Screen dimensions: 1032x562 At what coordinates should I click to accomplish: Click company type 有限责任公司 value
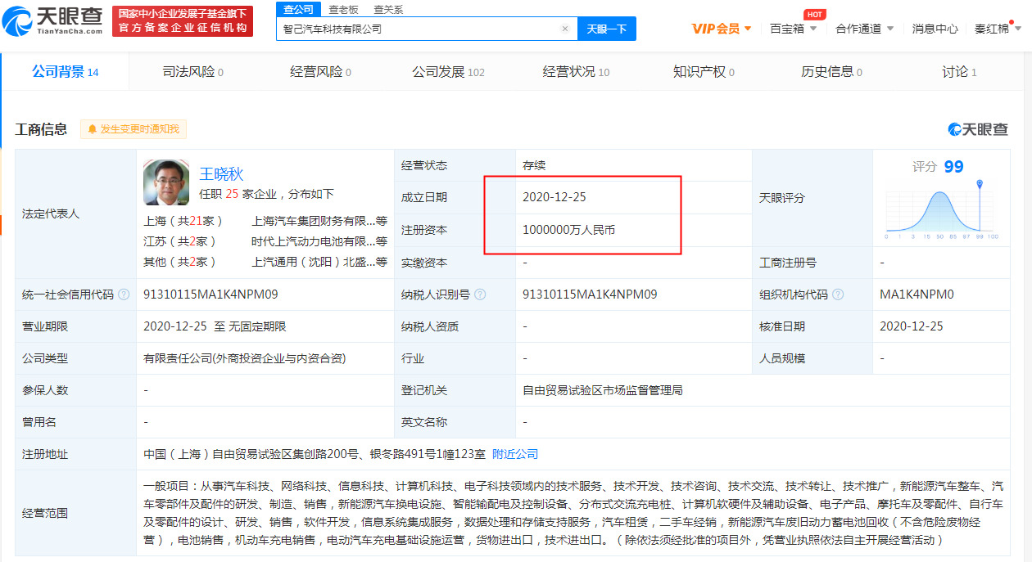[x=244, y=358]
